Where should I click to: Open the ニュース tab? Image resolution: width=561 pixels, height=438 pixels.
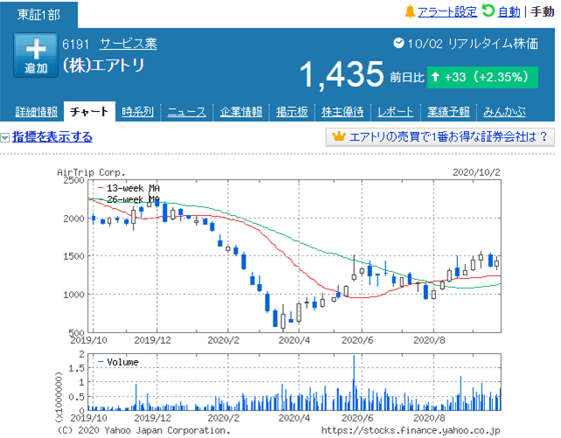pyautogui.click(x=187, y=112)
